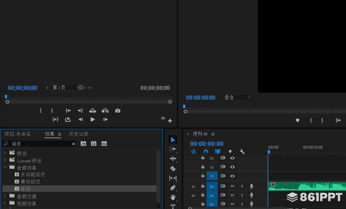The width and height of the screenshot is (346, 209).
Task: Toggle sync lock for track V2
Action: pyautogui.click(x=223, y=167)
